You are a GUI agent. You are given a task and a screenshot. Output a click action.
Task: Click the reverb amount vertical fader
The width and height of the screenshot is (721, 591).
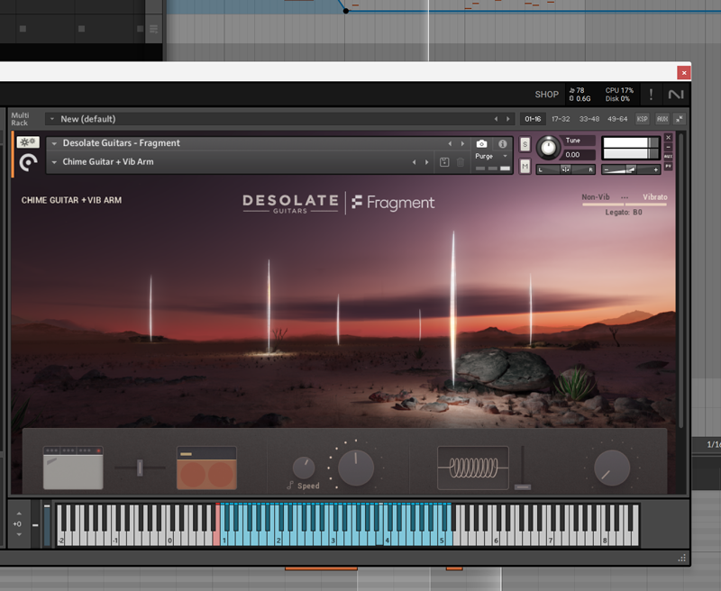[x=523, y=468]
